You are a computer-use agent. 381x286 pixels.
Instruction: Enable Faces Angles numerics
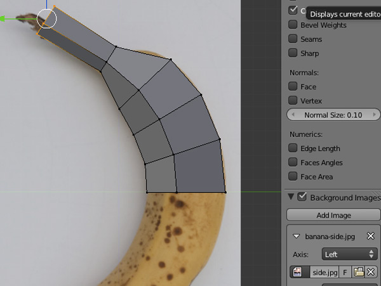(293, 162)
